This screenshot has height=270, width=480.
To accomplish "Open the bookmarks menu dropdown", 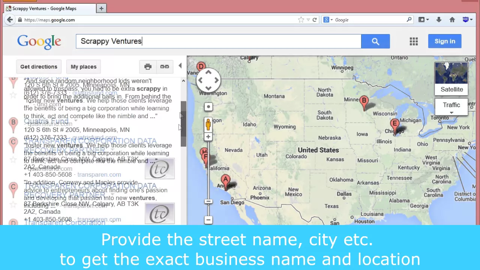I will 424,20.
